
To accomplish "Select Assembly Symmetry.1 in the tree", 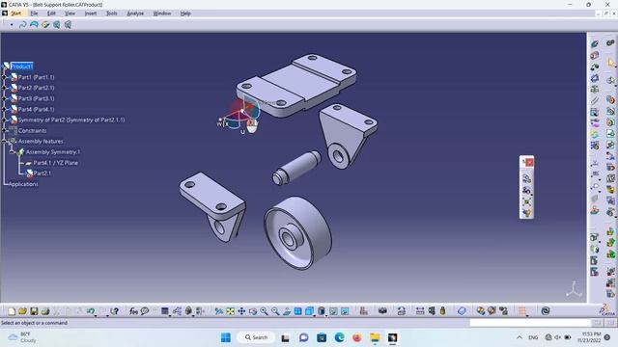I will point(53,152).
